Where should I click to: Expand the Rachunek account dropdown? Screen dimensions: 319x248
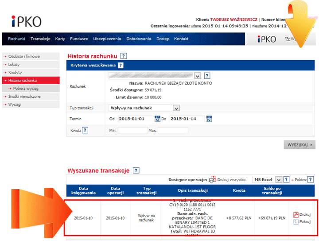[198, 75]
